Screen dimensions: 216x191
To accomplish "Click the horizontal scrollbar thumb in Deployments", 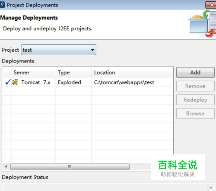I will pos(70,167).
